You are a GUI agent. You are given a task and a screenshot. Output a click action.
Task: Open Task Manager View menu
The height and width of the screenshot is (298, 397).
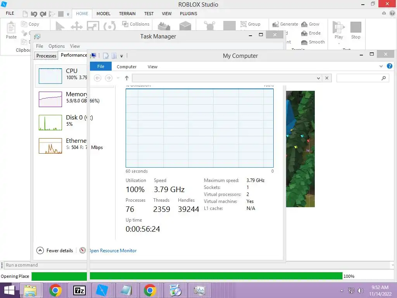pyautogui.click(x=75, y=46)
